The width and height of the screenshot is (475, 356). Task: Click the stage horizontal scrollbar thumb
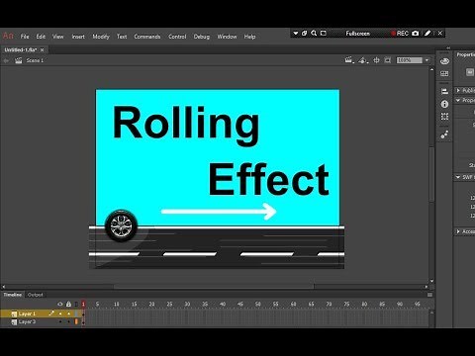coord(214,287)
